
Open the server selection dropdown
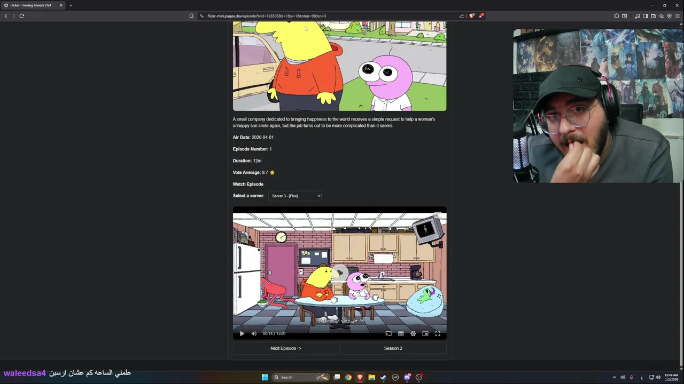click(295, 196)
